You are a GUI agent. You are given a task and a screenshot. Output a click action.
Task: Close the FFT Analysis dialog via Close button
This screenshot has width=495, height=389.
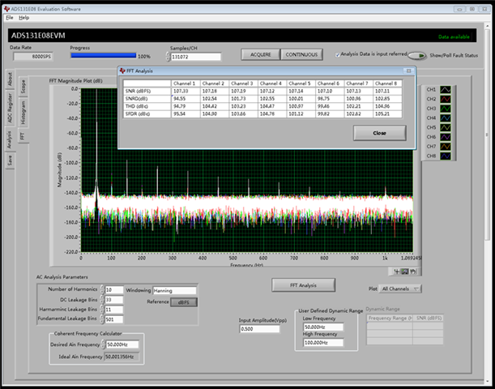[379, 133]
